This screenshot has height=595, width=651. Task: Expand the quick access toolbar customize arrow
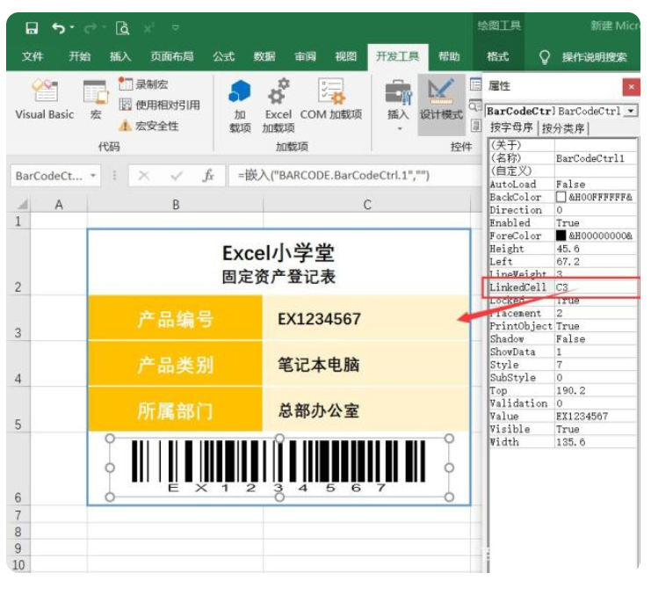tap(176, 28)
